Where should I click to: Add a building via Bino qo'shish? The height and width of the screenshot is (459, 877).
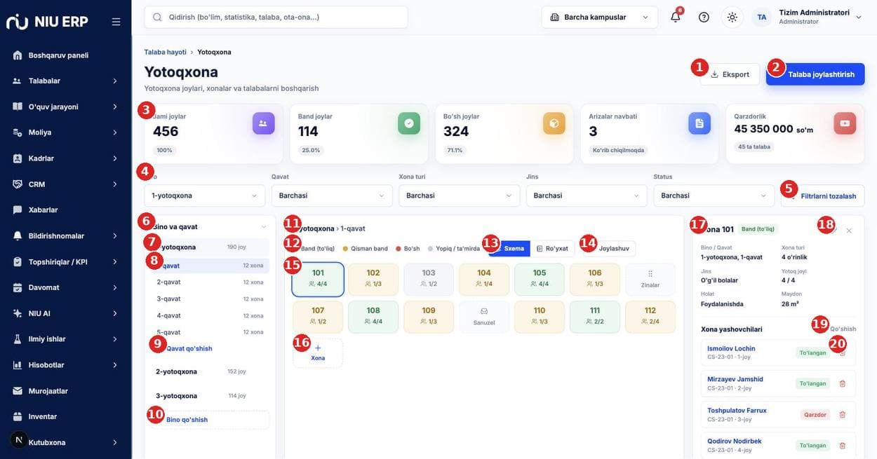pyautogui.click(x=210, y=420)
